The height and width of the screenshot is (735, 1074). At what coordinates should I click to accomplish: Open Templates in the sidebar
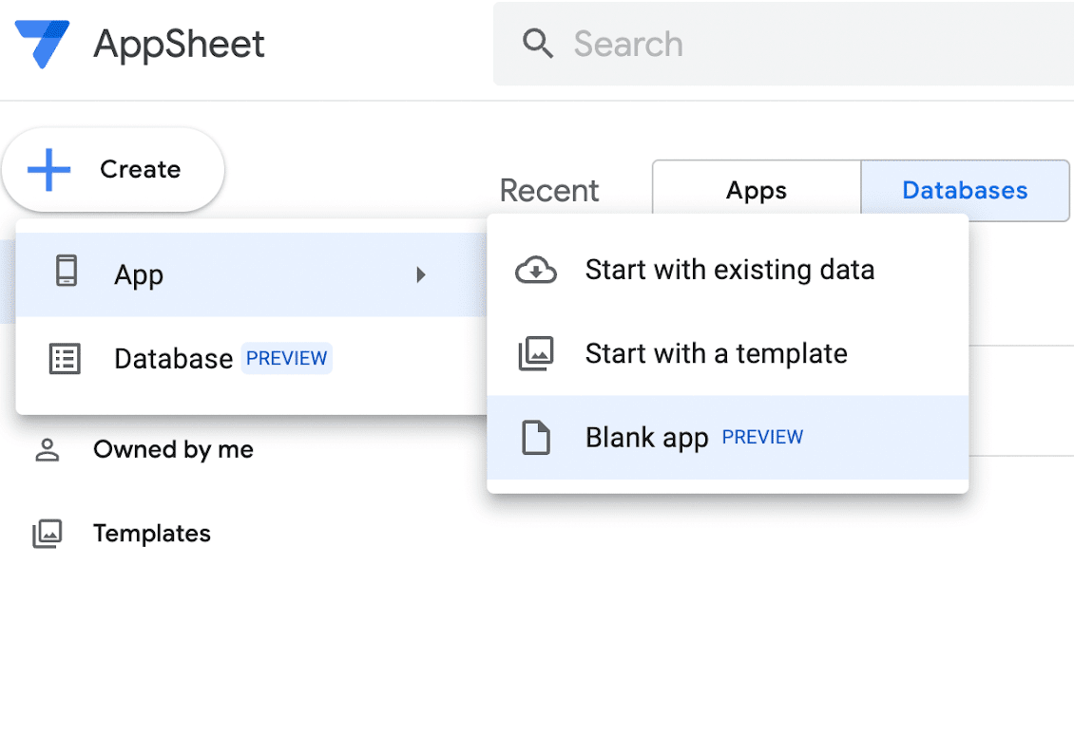pos(152,533)
